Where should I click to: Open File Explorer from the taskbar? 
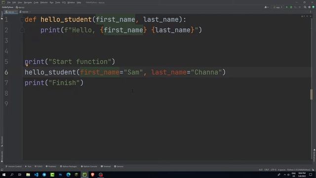point(28,175)
